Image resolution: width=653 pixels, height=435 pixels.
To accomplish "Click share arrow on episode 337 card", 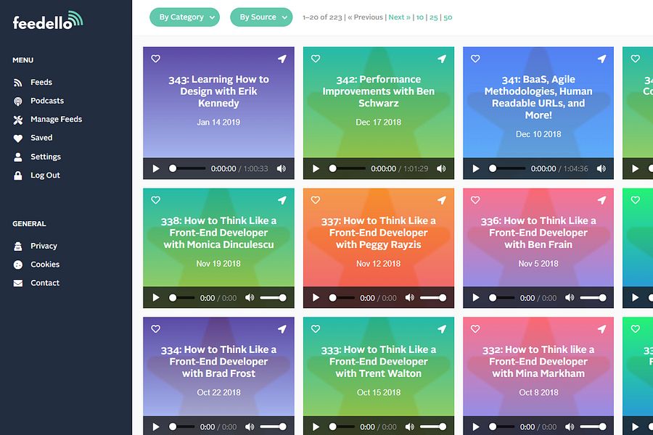I will [442, 200].
